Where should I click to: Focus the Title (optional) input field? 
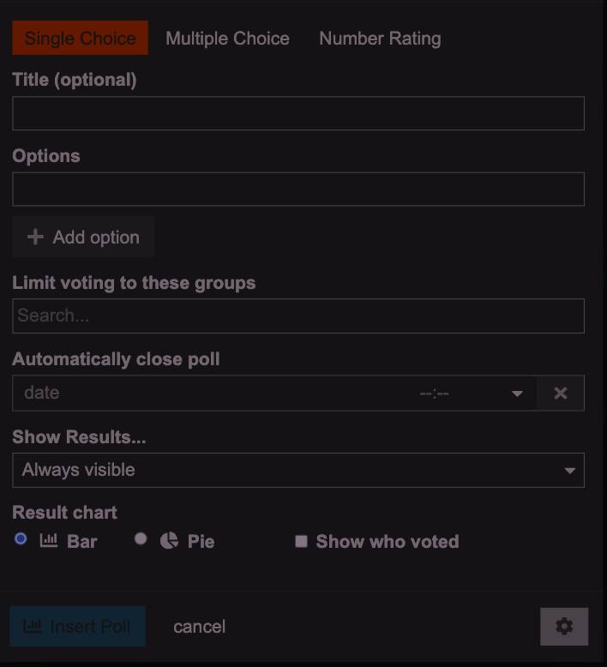click(298, 113)
